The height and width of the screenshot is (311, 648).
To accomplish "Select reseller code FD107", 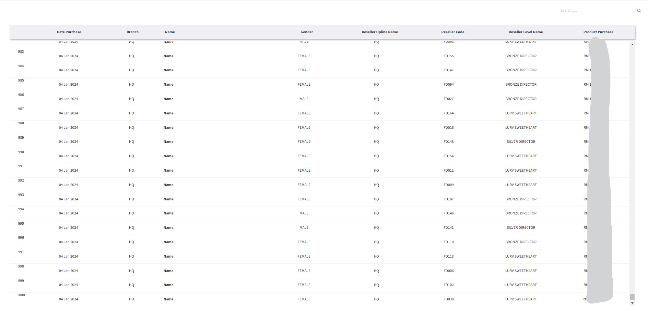I will [x=448, y=199].
